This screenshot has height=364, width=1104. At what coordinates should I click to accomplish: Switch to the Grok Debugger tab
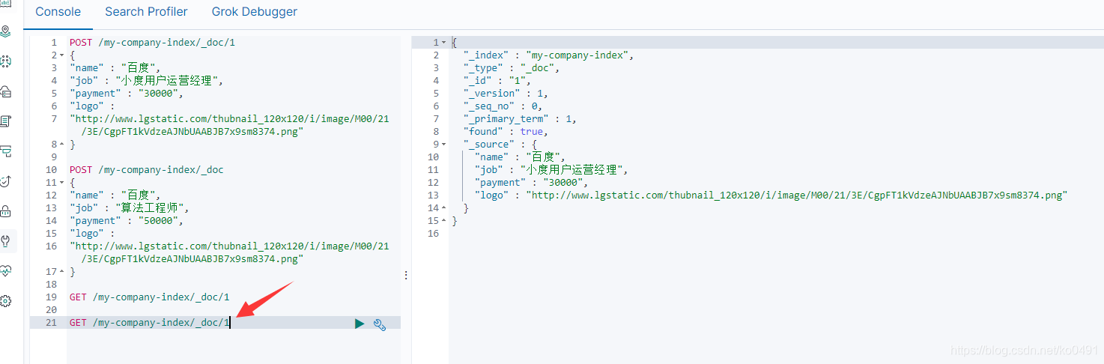click(255, 12)
